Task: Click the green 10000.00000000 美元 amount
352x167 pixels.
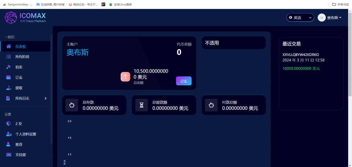Action: 301,69
